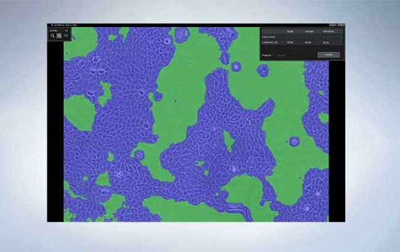Click the button in the results panel

[x=329, y=55]
